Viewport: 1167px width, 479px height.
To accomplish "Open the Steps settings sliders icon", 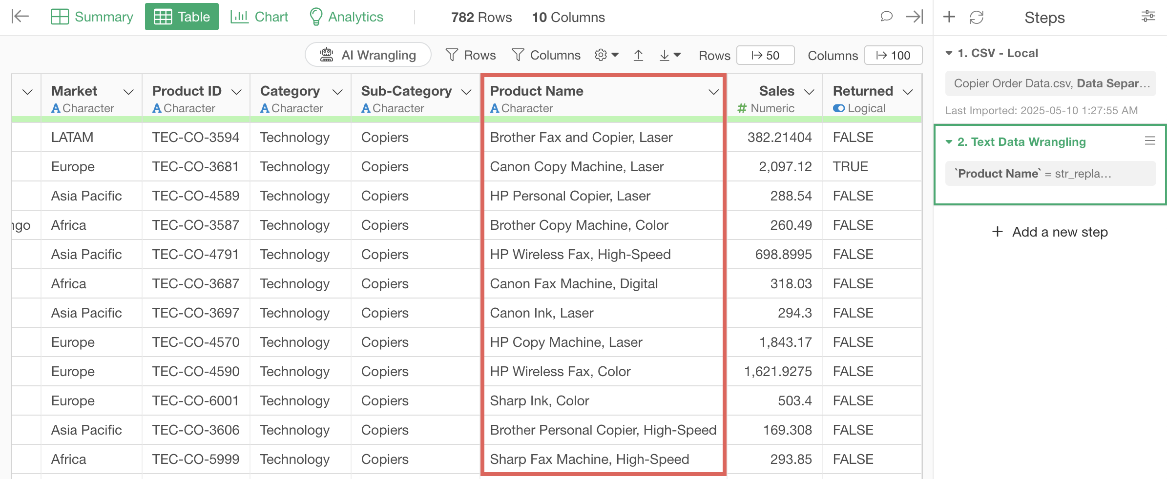I will click(x=1148, y=17).
